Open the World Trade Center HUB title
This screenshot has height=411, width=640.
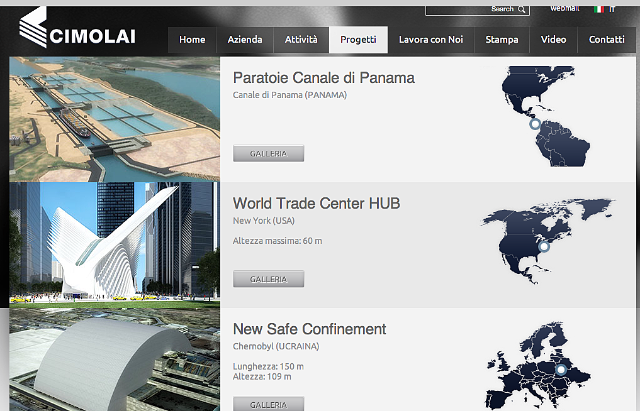point(317,203)
